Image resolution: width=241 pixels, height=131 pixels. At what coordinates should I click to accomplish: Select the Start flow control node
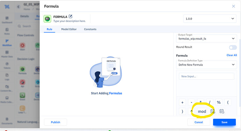[22, 47]
